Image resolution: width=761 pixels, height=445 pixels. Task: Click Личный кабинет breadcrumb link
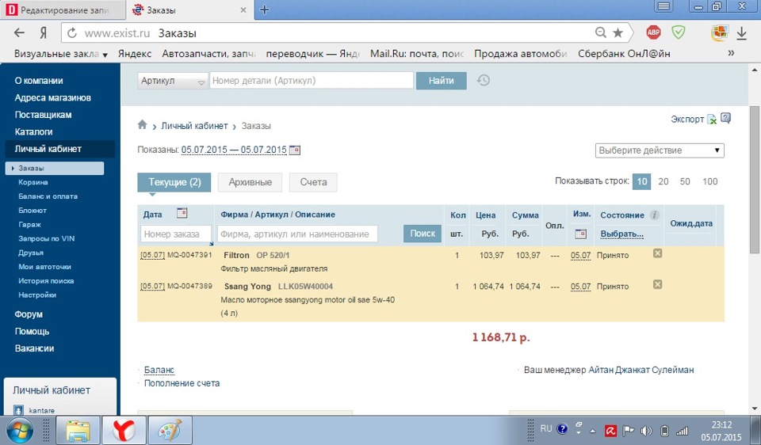point(194,126)
